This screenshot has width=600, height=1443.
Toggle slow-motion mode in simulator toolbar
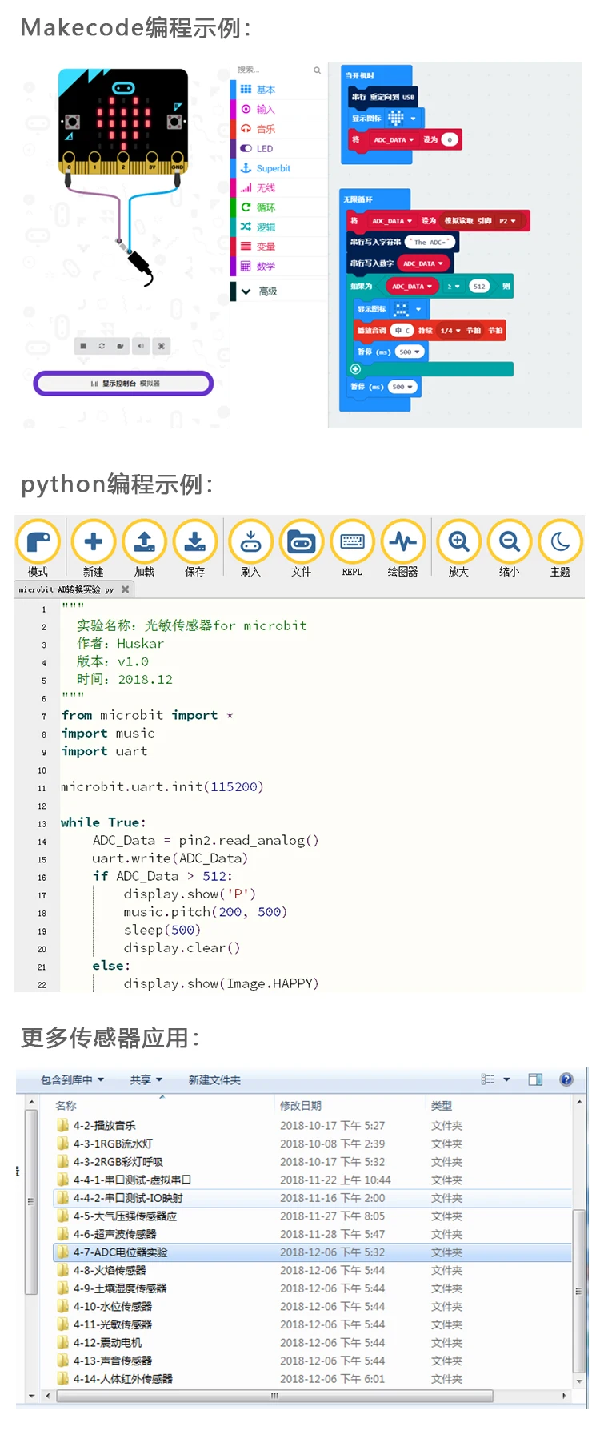120,346
